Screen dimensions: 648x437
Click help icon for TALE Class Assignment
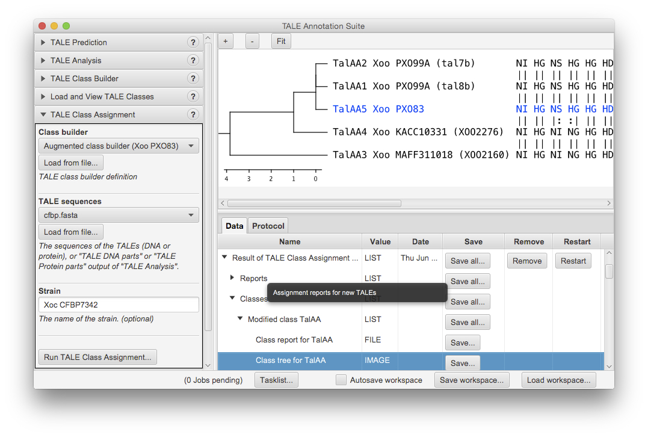pyautogui.click(x=193, y=114)
